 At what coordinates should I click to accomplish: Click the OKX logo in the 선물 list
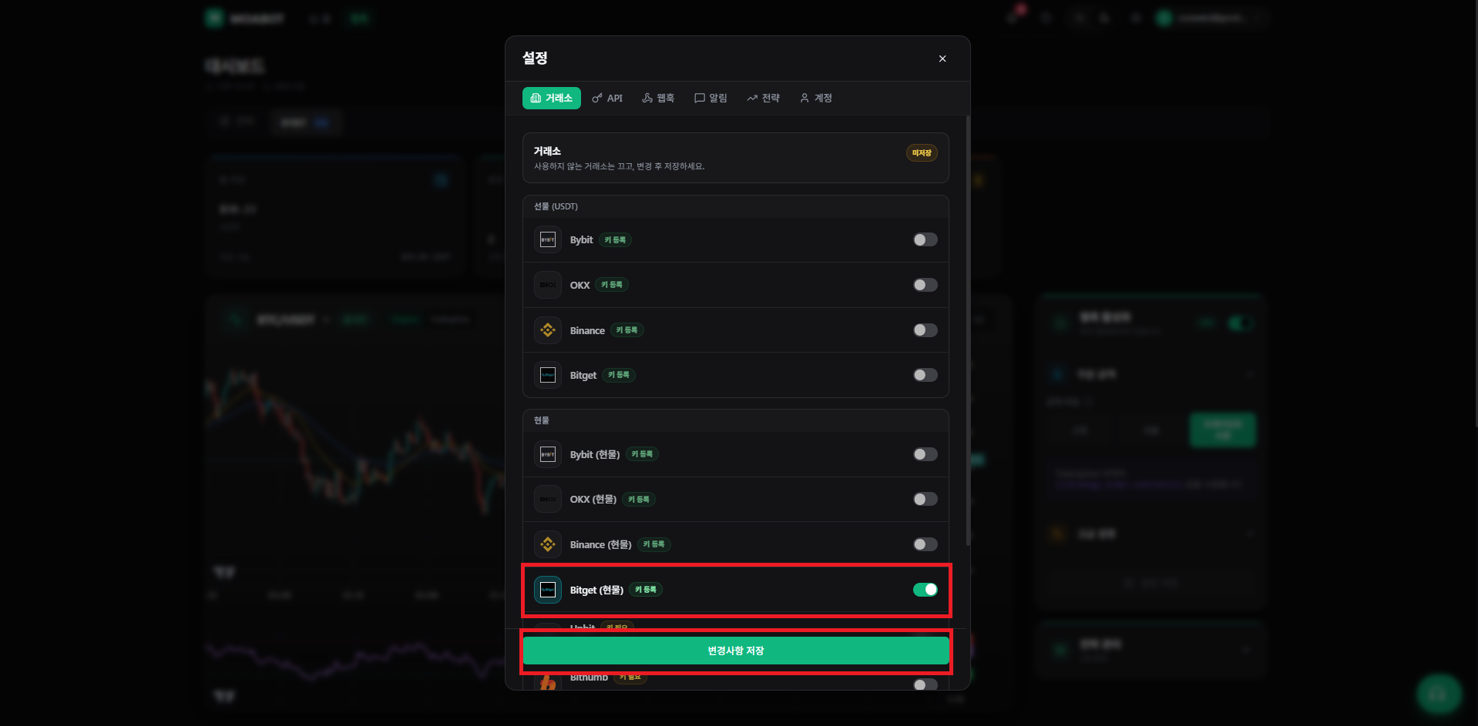click(548, 285)
